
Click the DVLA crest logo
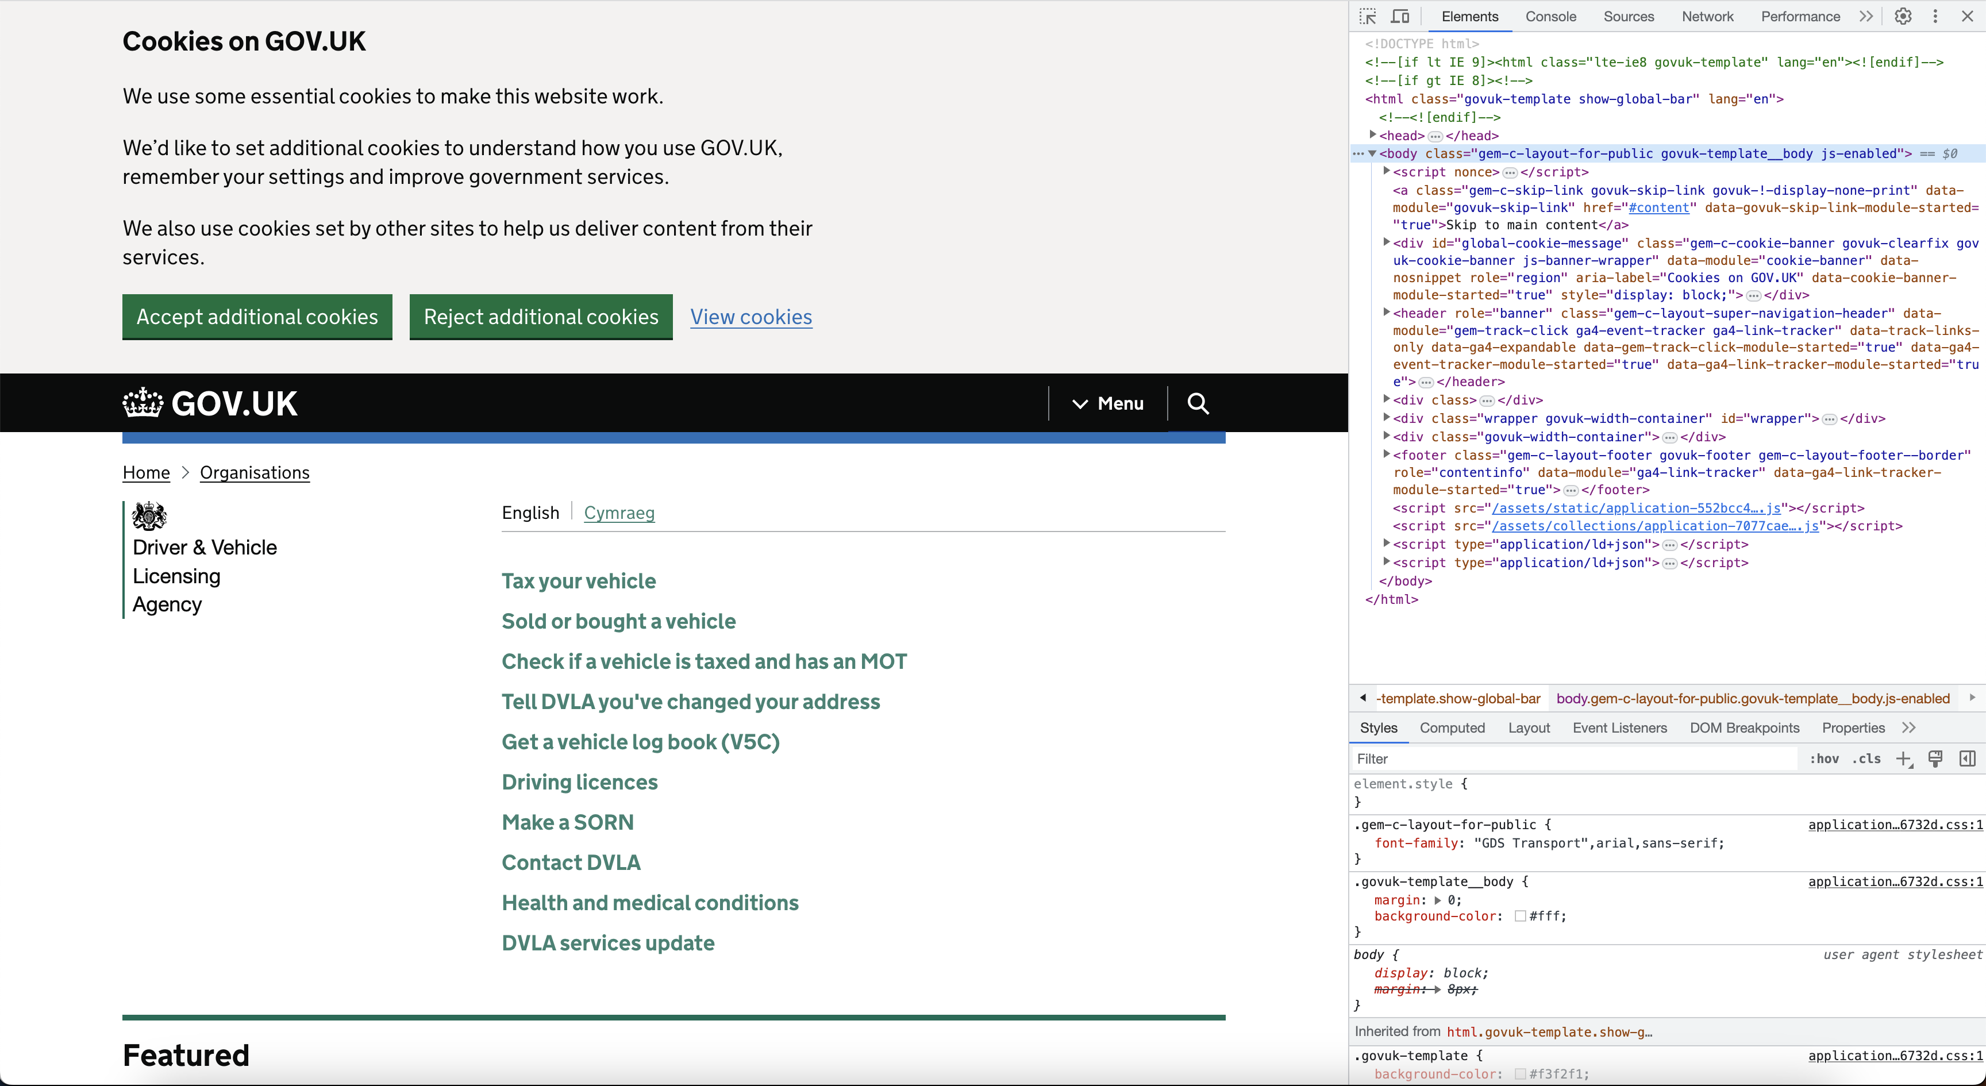pyautogui.click(x=149, y=515)
